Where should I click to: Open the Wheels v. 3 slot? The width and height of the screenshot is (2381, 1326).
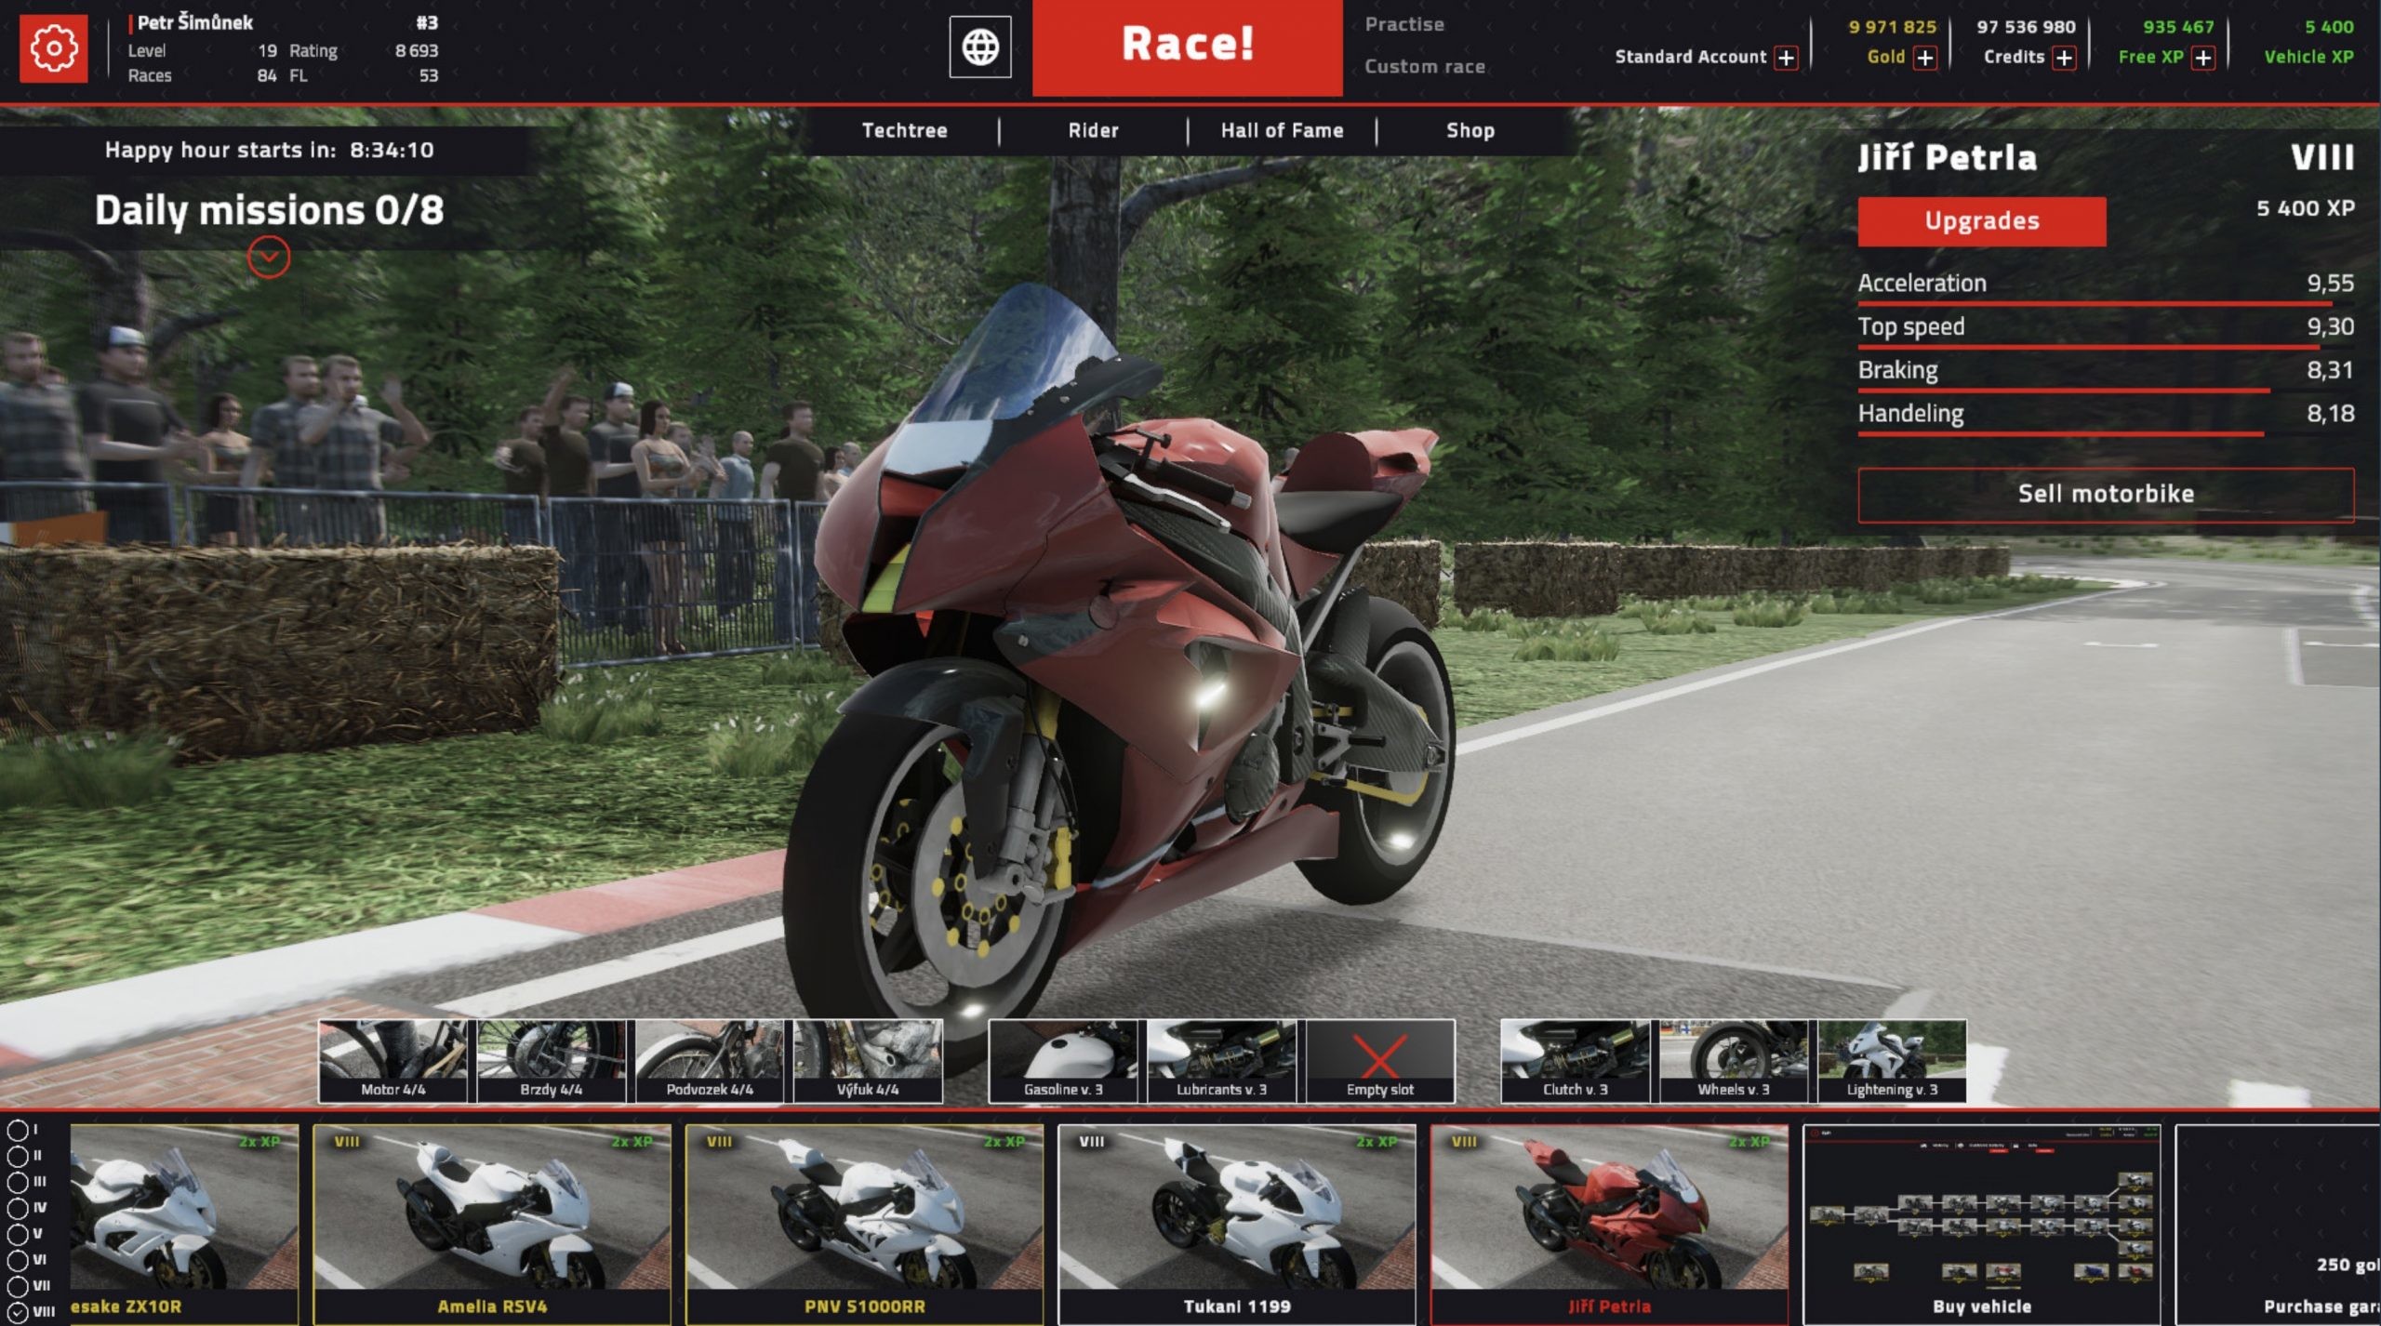point(1733,1058)
